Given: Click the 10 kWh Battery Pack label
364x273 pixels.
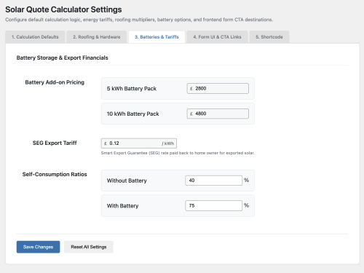Looking at the screenshot, I should coord(133,114).
